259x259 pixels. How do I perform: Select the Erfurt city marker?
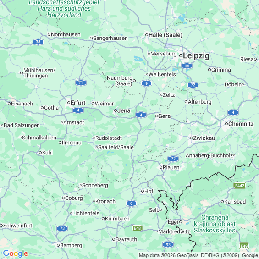(x=69, y=103)
